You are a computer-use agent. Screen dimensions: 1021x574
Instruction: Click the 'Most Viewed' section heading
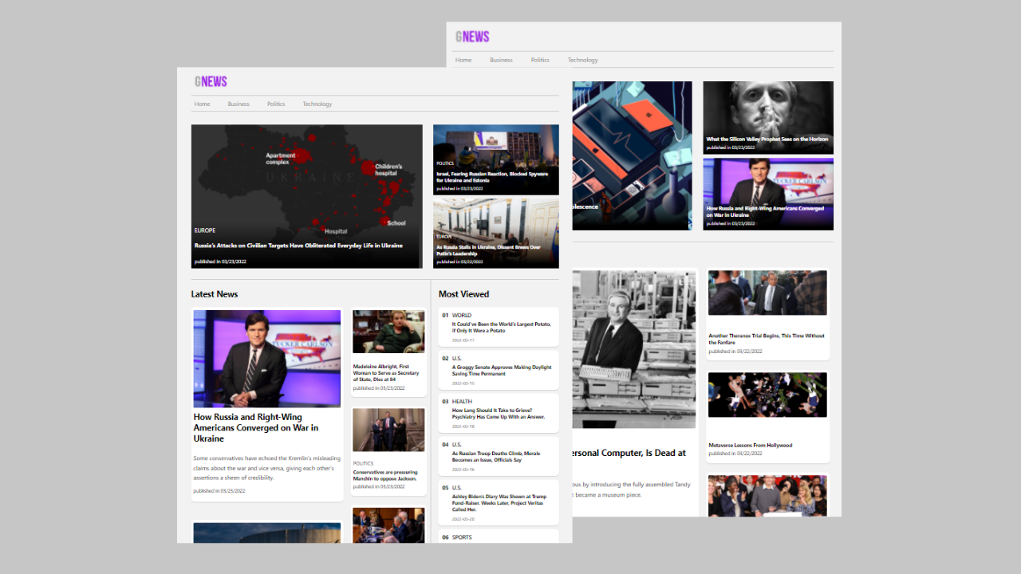click(x=463, y=294)
